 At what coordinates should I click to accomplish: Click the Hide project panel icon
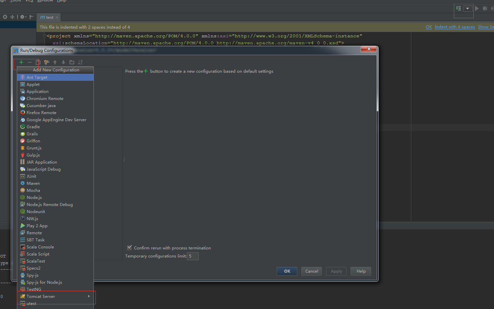[x=31, y=17]
